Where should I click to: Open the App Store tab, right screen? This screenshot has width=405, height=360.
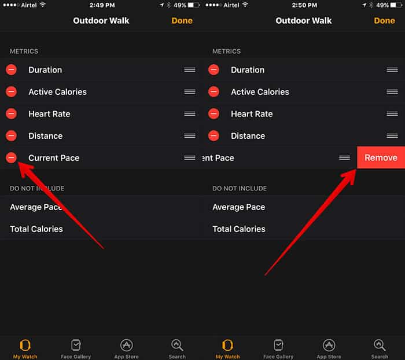(329, 348)
